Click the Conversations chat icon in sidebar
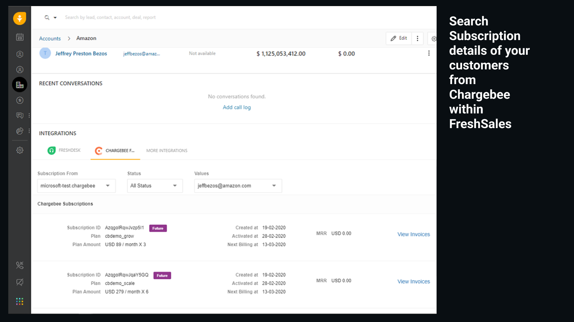574x322 pixels. coord(20,115)
